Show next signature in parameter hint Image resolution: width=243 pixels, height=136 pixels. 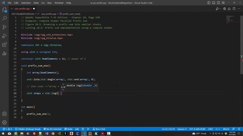(63, 90)
